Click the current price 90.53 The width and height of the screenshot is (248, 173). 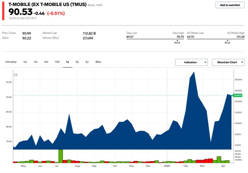(21, 12)
